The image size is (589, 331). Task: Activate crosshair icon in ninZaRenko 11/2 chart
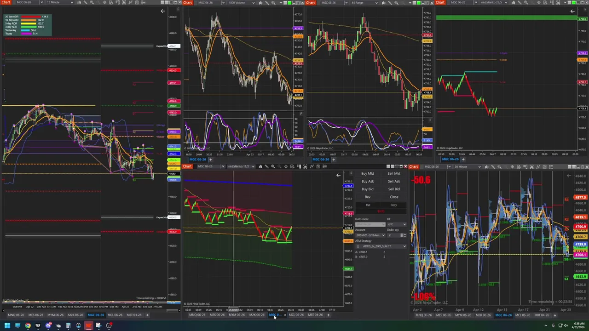pyautogui.click(x=286, y=166)
